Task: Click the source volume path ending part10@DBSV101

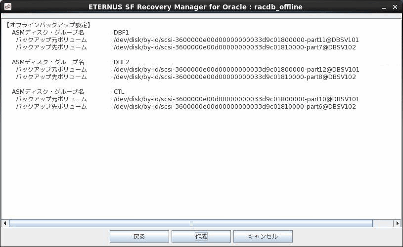Action: [x=236, y=99]
